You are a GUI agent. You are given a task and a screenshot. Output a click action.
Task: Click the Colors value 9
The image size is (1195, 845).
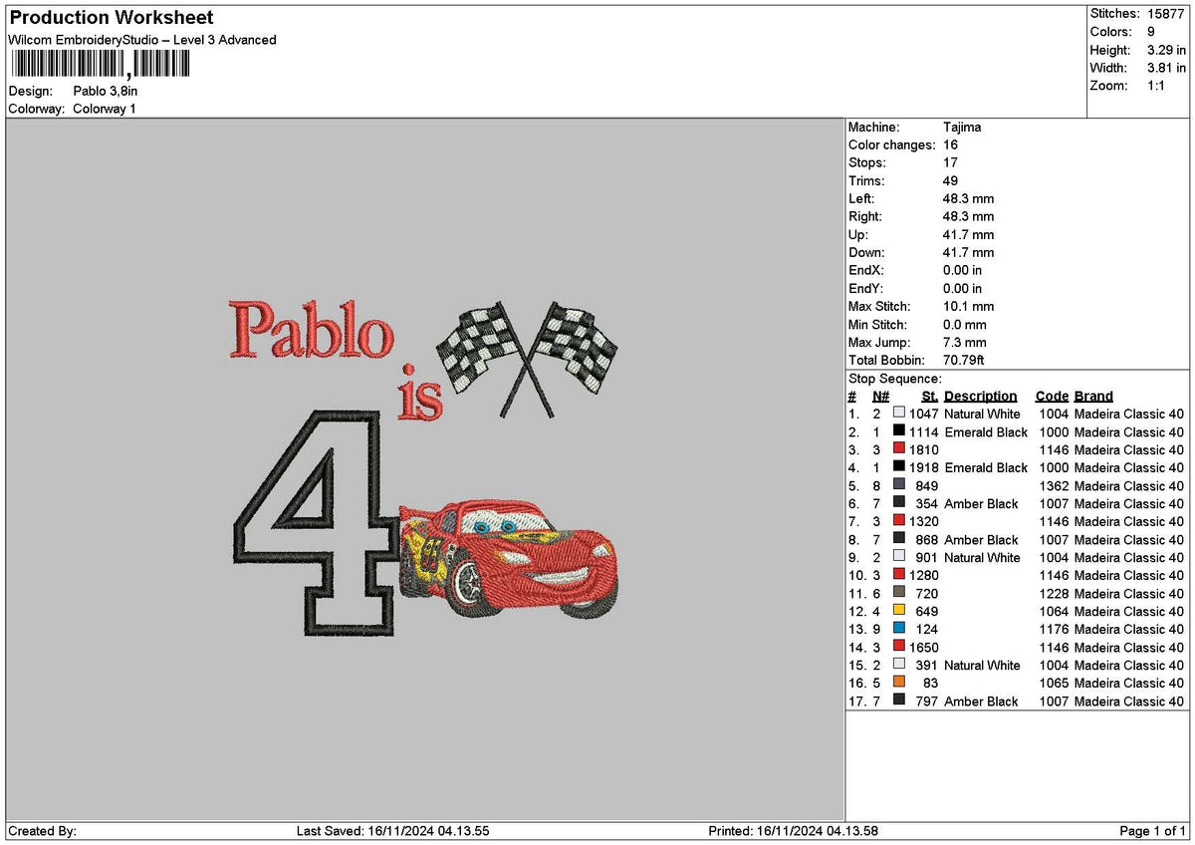[x=1151, y=32]
